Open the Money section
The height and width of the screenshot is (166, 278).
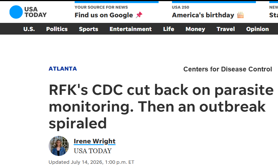195,29
